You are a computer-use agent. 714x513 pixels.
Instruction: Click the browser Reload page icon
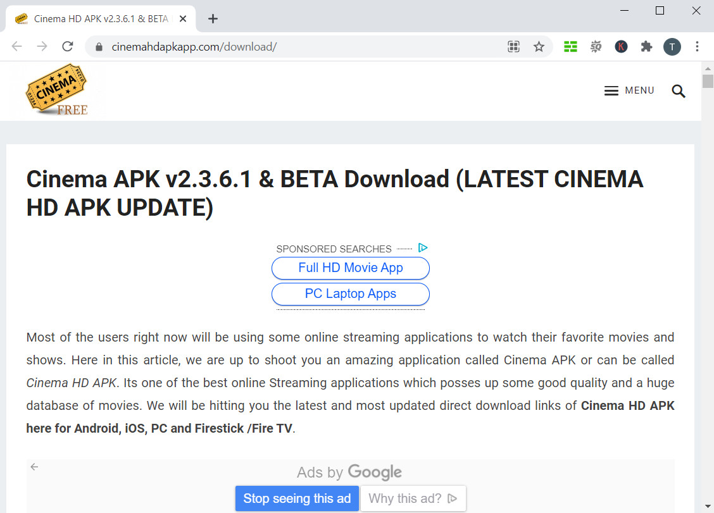click(x=68, y=46)
